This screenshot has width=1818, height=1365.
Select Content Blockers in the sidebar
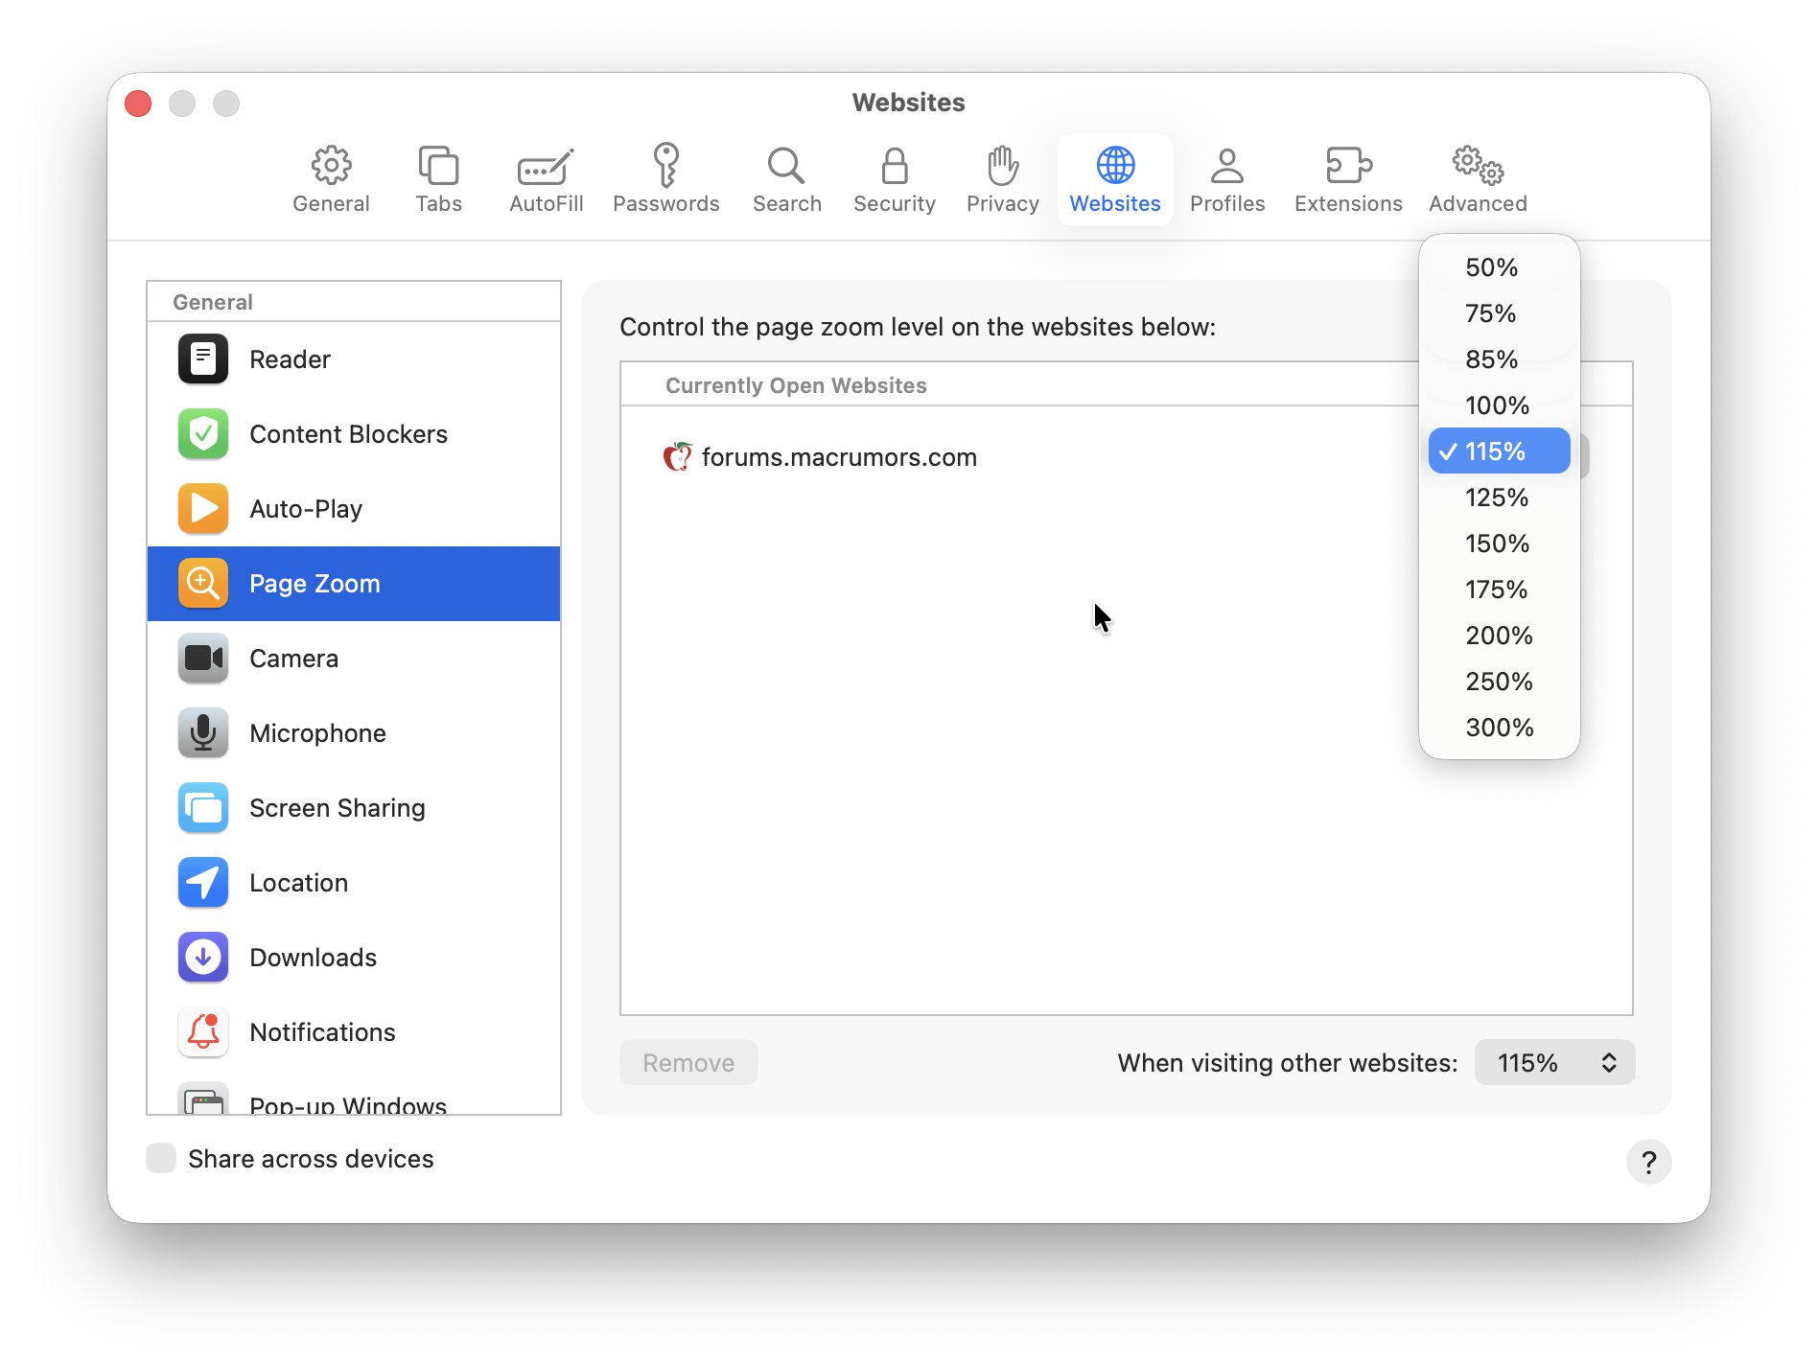coord(354,433)
